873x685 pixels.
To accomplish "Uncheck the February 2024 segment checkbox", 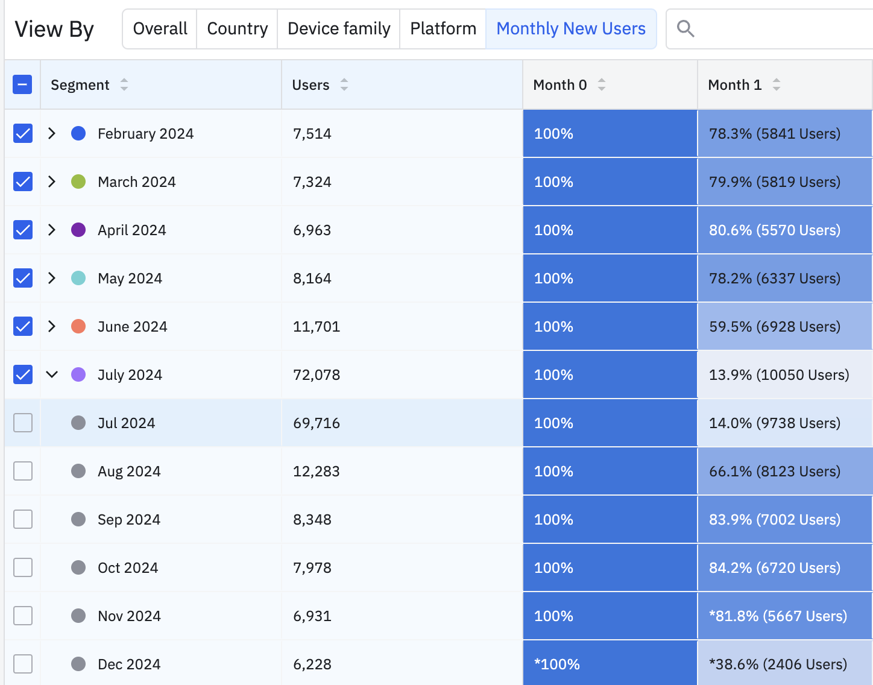I will click(x=23, y=133).
